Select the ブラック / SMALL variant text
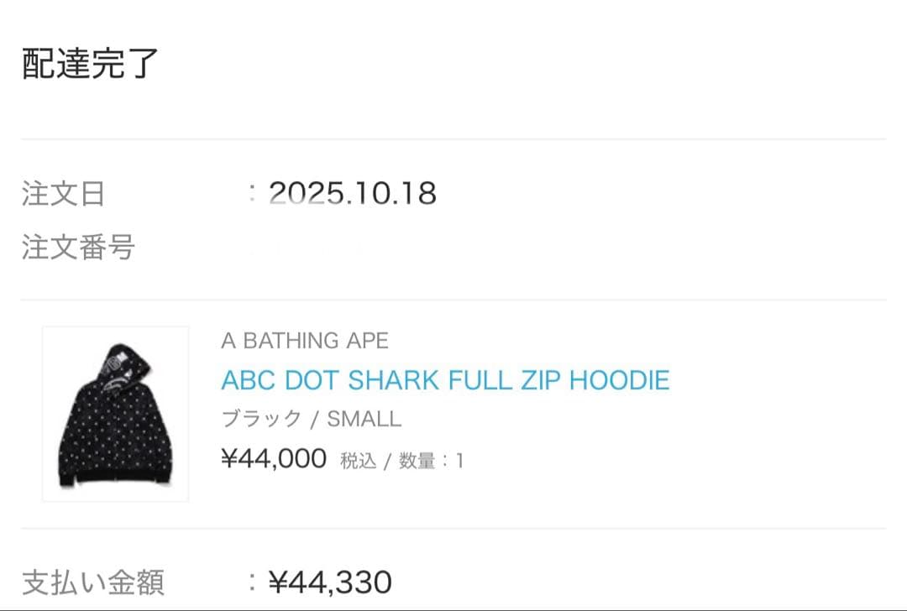The width and height of the screenshot is (907, 611). [x=310, y=418]
